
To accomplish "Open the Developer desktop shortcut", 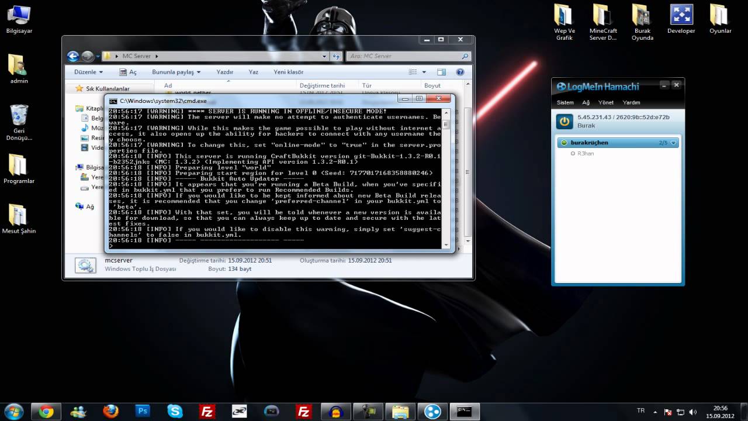I will pos(681,19).
